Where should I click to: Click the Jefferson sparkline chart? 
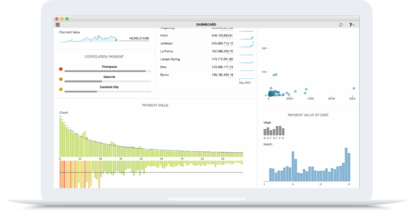[x=246, y=45]
